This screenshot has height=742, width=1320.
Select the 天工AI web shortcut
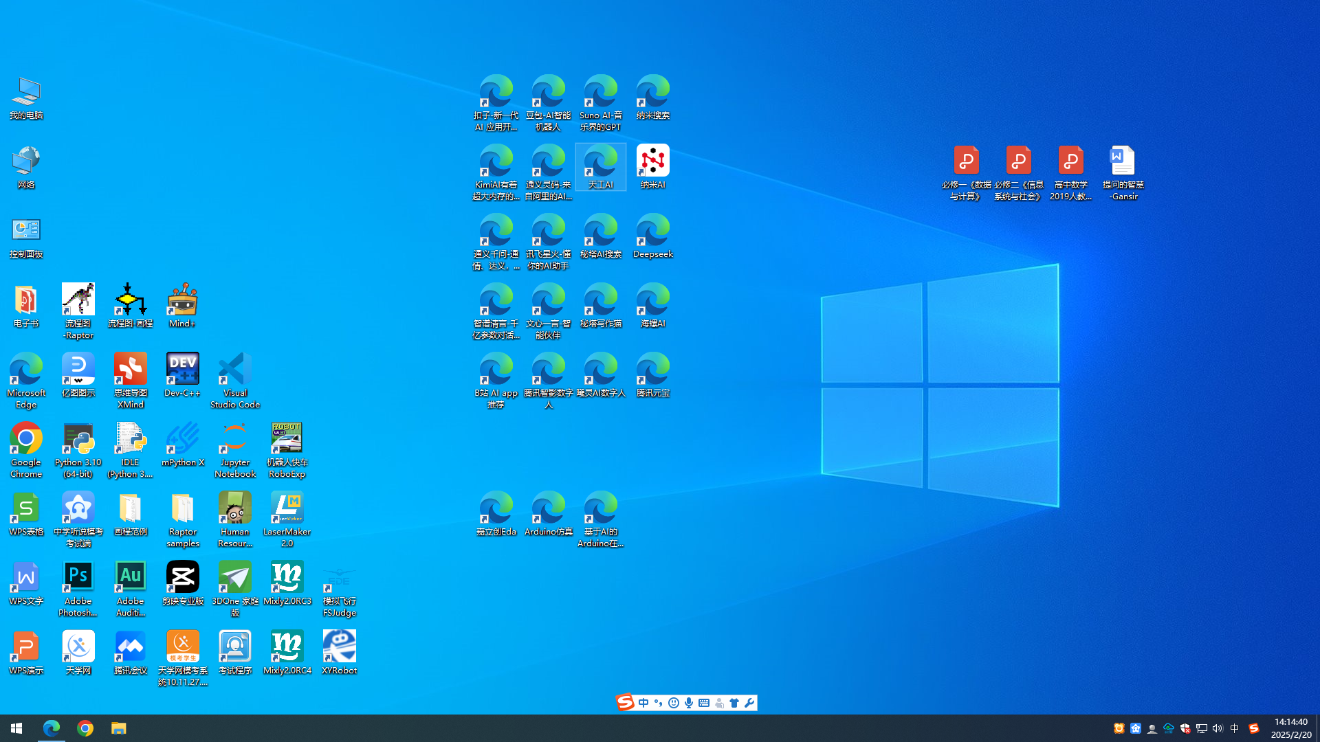tap(600, 168)
